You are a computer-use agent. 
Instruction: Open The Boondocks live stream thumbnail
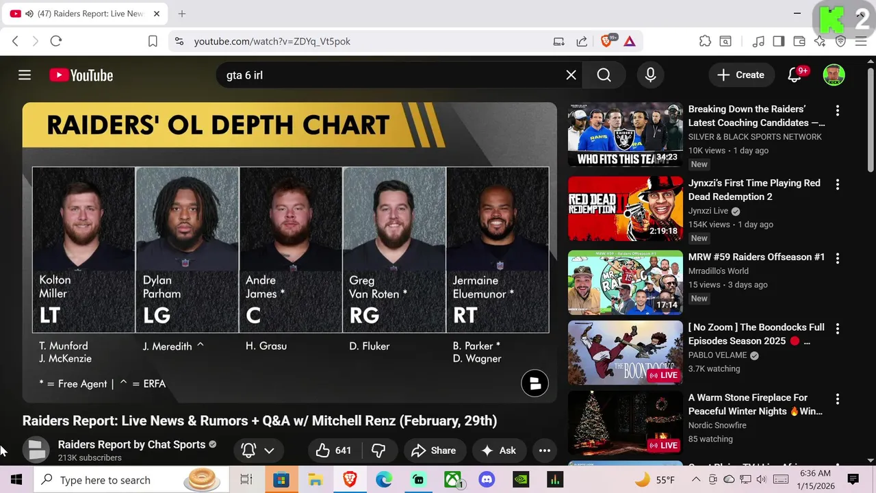coord(626,353)
